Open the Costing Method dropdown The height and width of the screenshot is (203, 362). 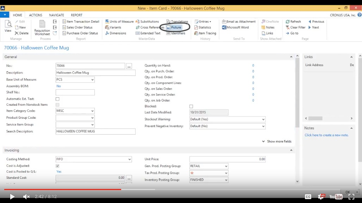click(x=129, y=159)
